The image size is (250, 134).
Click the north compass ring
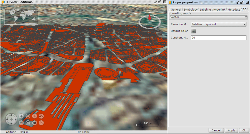[x=149, y=21]
